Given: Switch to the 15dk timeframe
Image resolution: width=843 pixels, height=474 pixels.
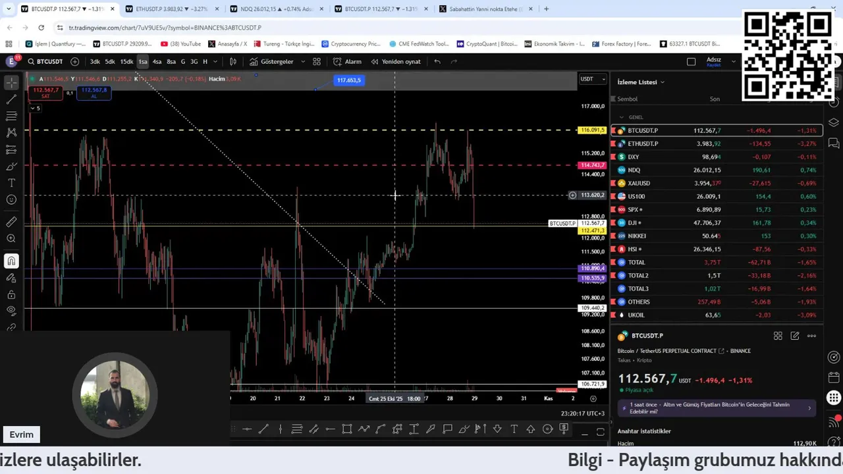Looking at the screenshot, I should [126, 61].
